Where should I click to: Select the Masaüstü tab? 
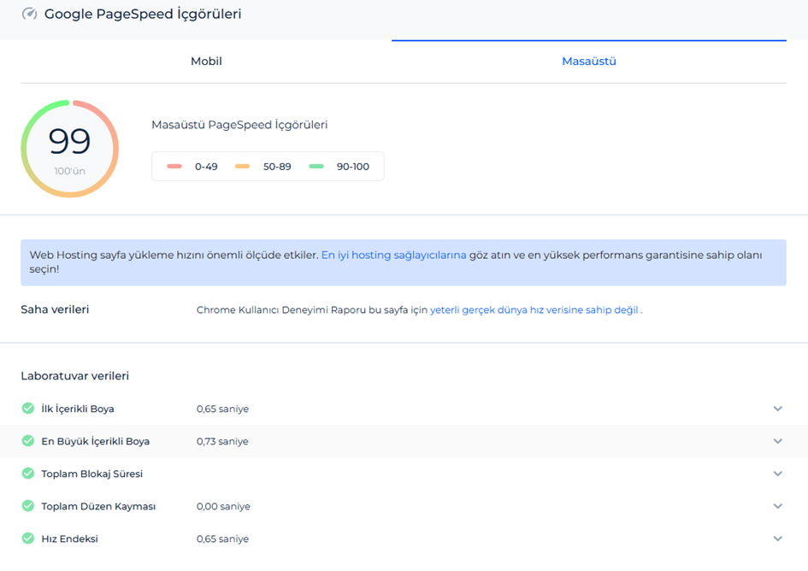click(x=589, y=62)
